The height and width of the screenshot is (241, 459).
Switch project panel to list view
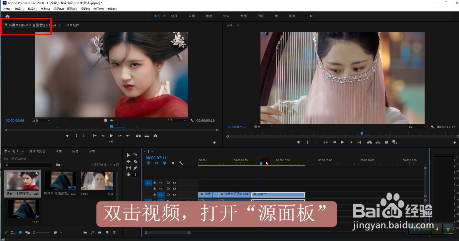click(x=13, y=232)
